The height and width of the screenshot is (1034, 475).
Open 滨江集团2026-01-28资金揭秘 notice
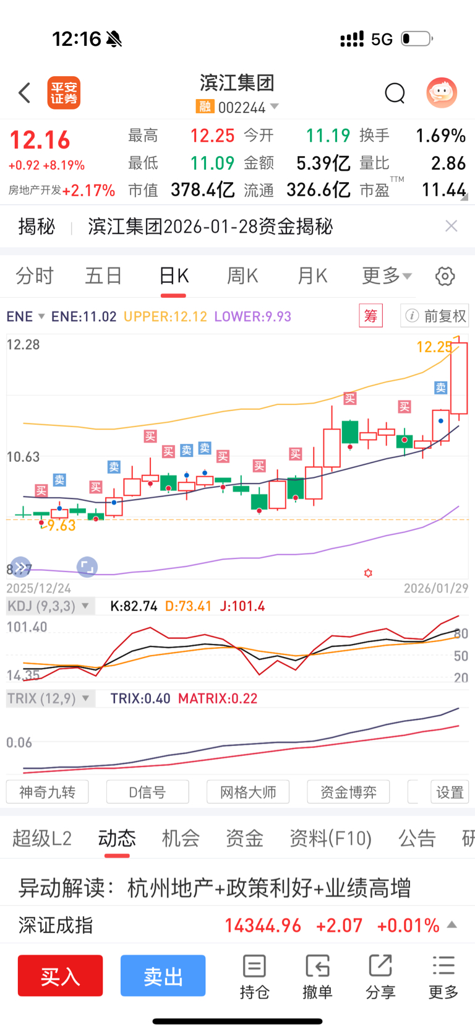click(210, 227)
